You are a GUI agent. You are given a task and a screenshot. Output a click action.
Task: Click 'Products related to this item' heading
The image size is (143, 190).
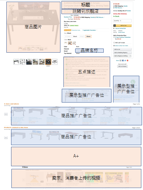tap(16, 127)
